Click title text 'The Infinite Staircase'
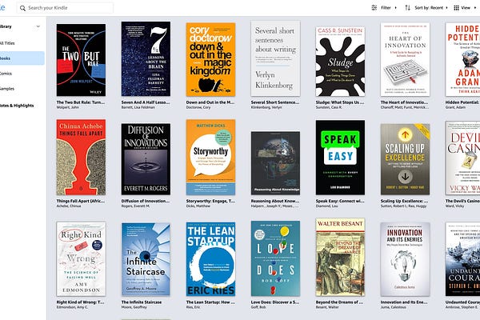Viewport: 480px width, 320px height. 142,302
